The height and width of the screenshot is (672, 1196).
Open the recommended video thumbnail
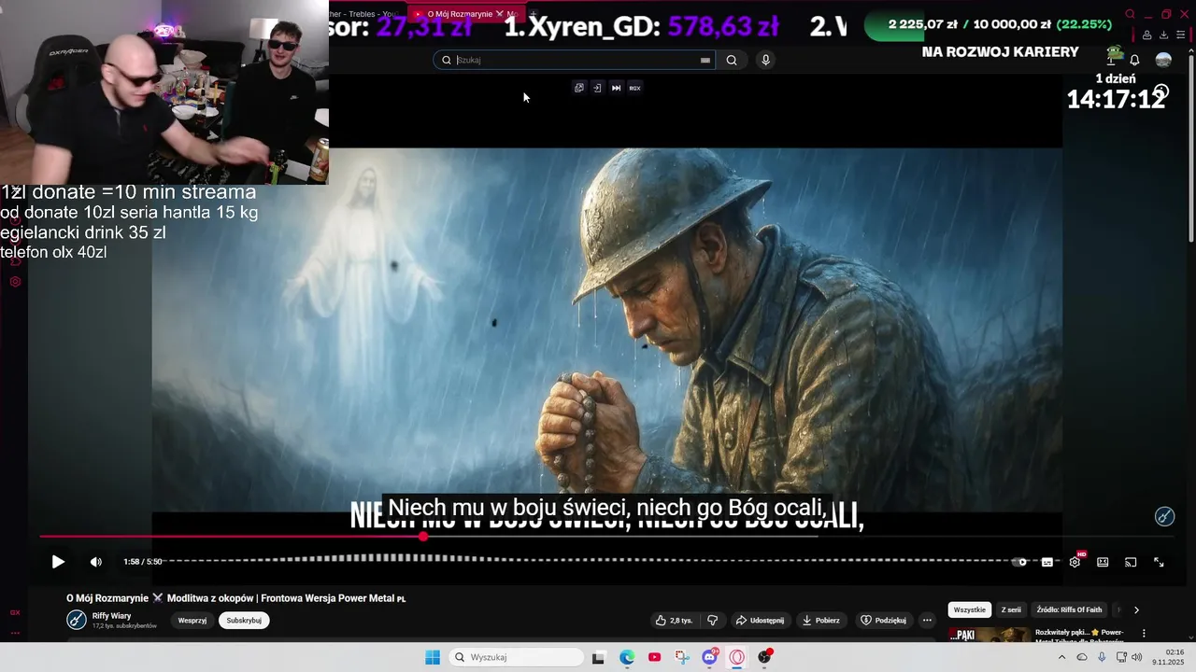point(989,636)
